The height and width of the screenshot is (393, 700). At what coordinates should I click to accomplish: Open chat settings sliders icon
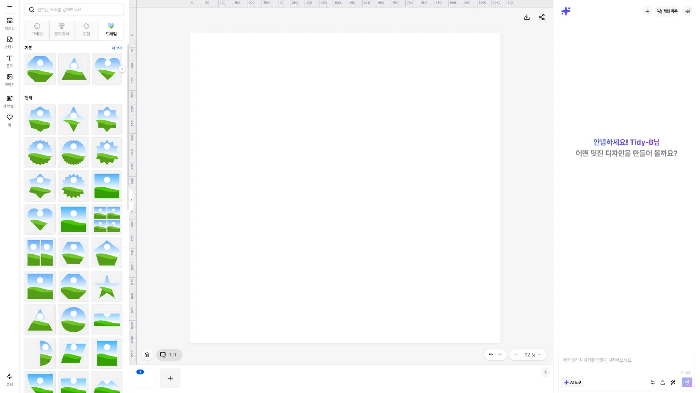pyautogui.click(x=653, y=383)
